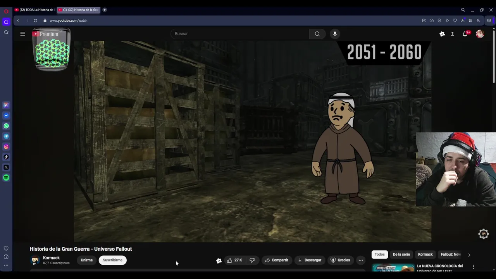
Task: Select the 'De la serie' chip
Action: click(x=401, y=254)
